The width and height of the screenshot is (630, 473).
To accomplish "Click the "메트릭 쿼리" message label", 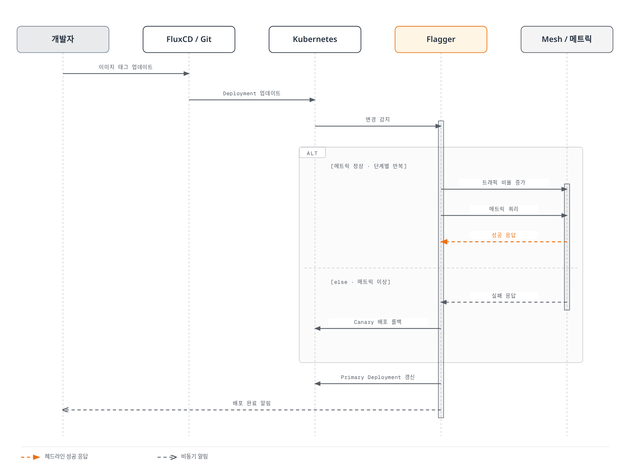I will coord(504,209).
